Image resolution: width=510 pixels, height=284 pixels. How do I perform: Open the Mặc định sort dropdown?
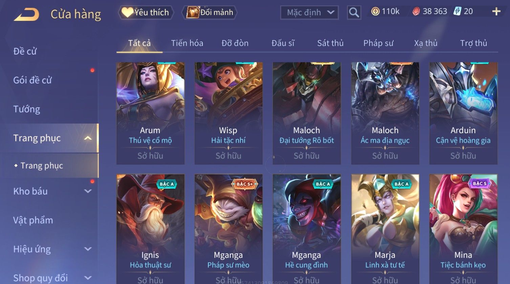309,13
